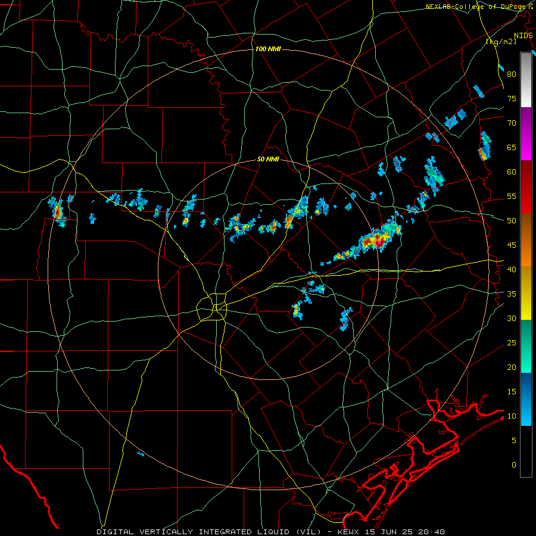Click the yellow-gold segment of the color bar
Screen dimensions: 536x536
click(x=526, y=293)
